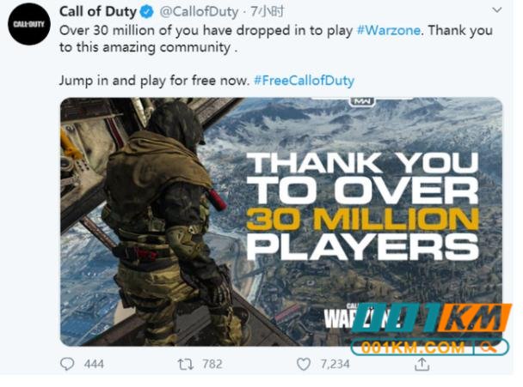Click the Call of Duty display name
Image resolution: width=523 pixels, height=387 pixels.
point(98,12)
